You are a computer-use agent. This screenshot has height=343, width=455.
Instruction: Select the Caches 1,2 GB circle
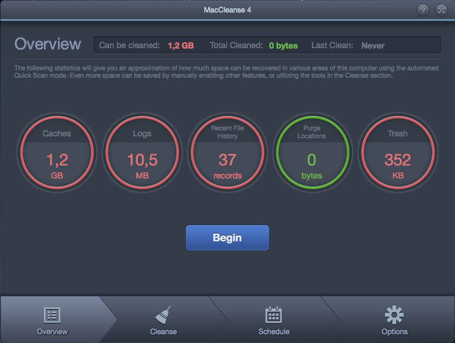click(57, 153)
